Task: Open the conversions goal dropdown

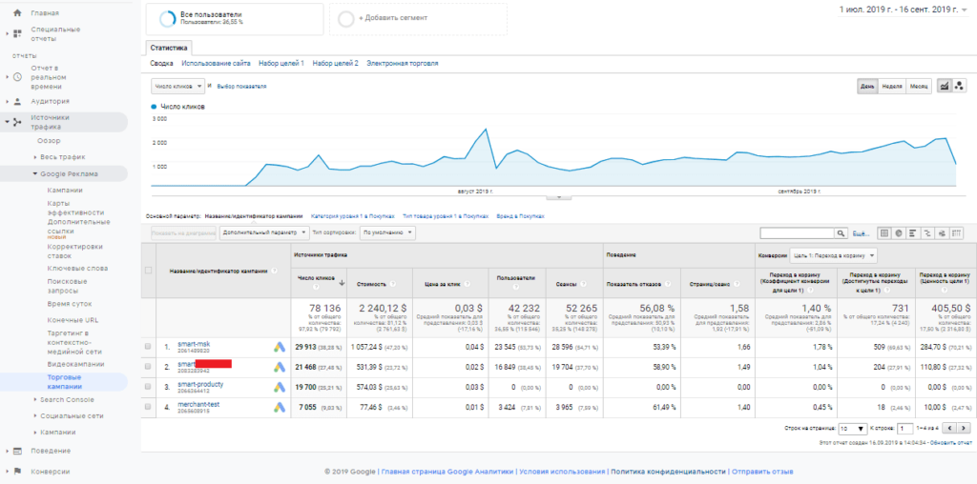Action: click(833, 255)
